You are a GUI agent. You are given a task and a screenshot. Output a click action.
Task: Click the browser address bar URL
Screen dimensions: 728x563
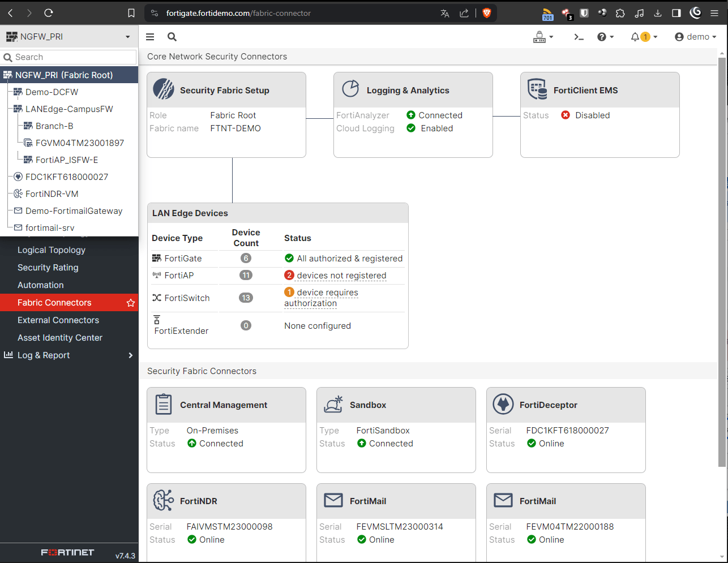tap(238, 13)
